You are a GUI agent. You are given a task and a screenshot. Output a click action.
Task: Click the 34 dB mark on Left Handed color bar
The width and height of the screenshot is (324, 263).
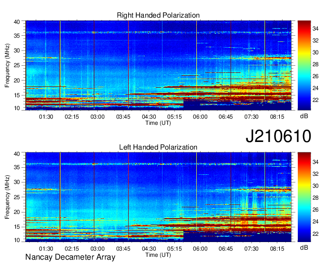pyautogui.click(x=315, y=162)
